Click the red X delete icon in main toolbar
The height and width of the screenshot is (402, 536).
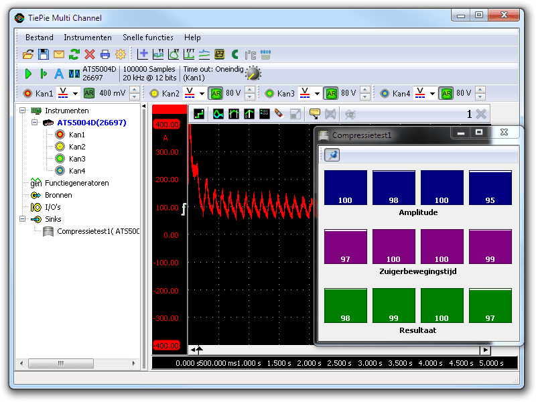pyautogui.click(x=90, y=54)
